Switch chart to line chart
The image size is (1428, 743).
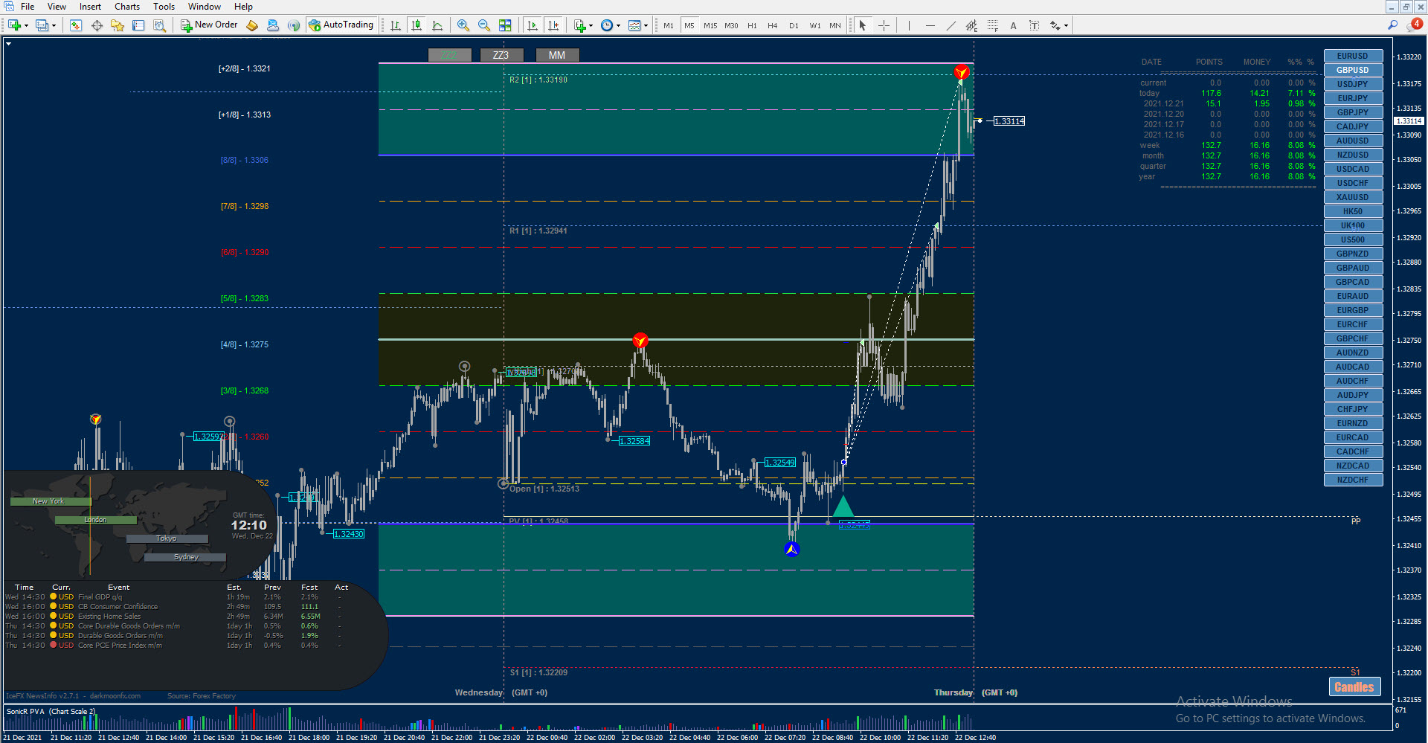[437, 25]
